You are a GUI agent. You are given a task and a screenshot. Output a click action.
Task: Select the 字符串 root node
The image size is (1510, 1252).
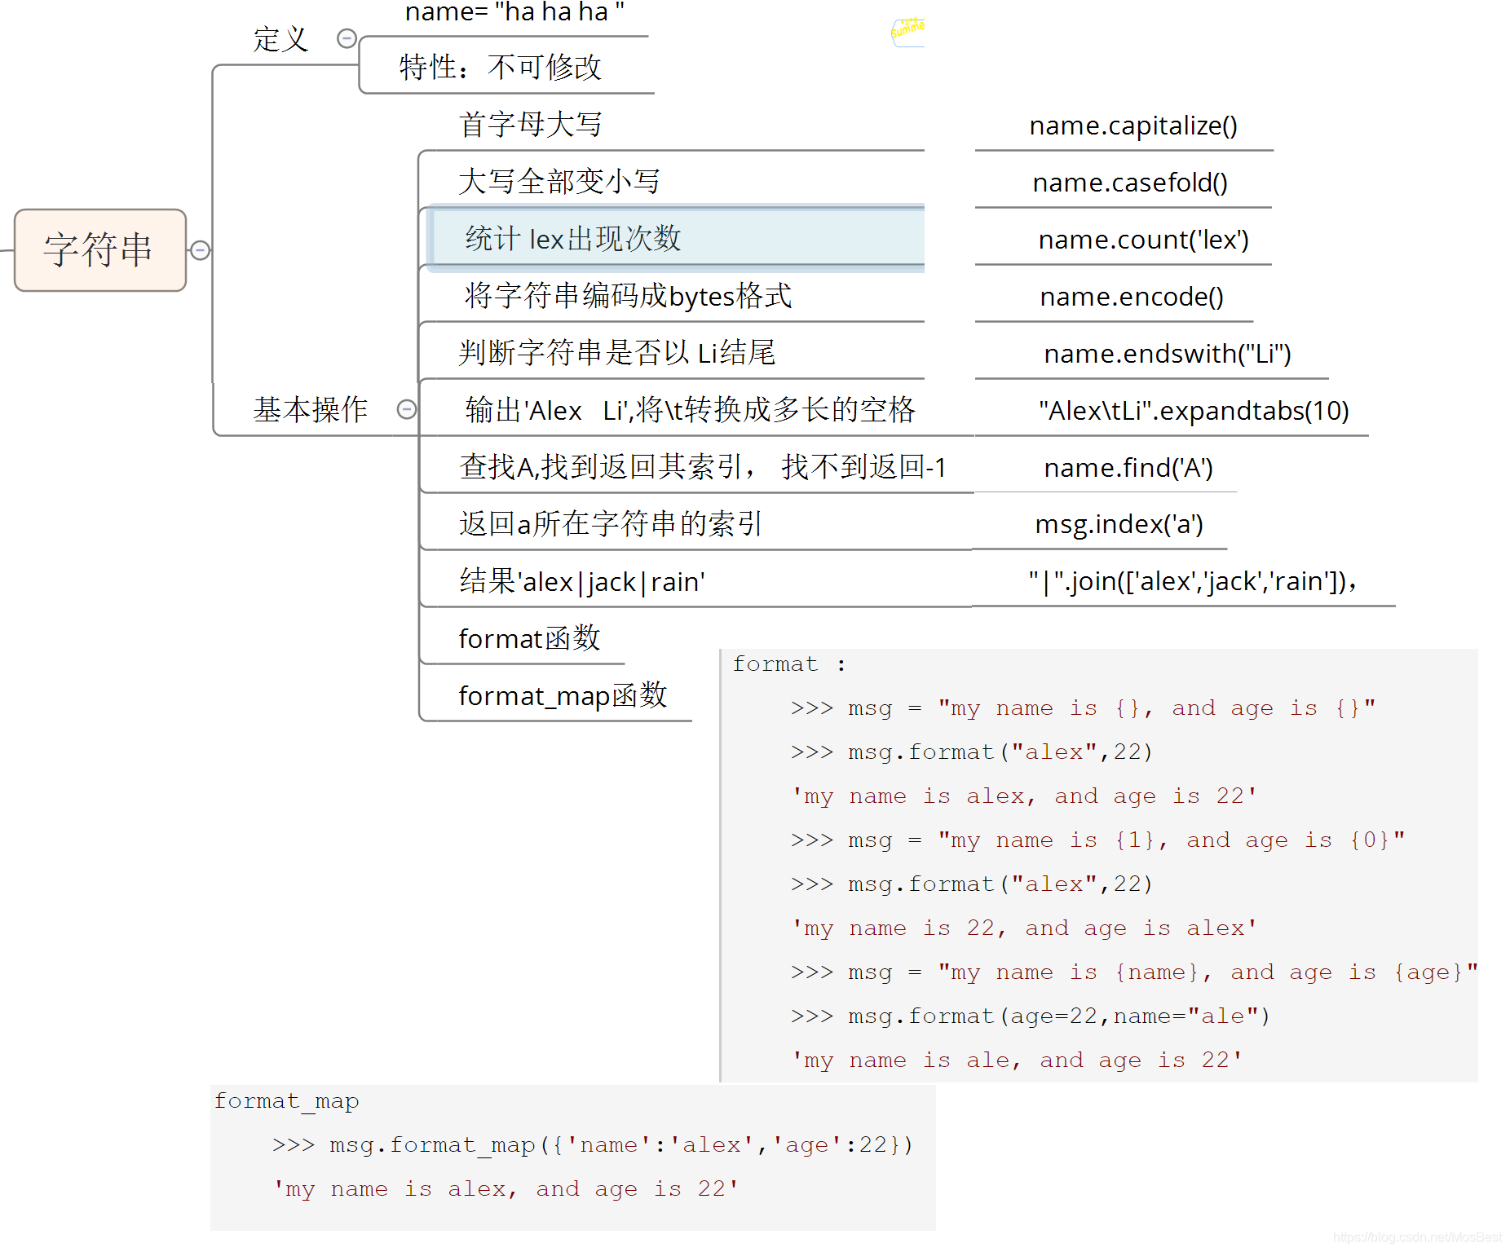click(99, 250)
